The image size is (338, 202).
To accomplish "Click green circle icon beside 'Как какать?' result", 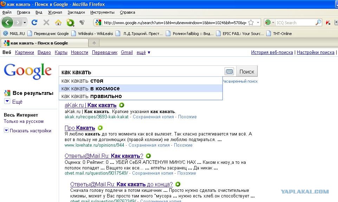I will 148,156.
